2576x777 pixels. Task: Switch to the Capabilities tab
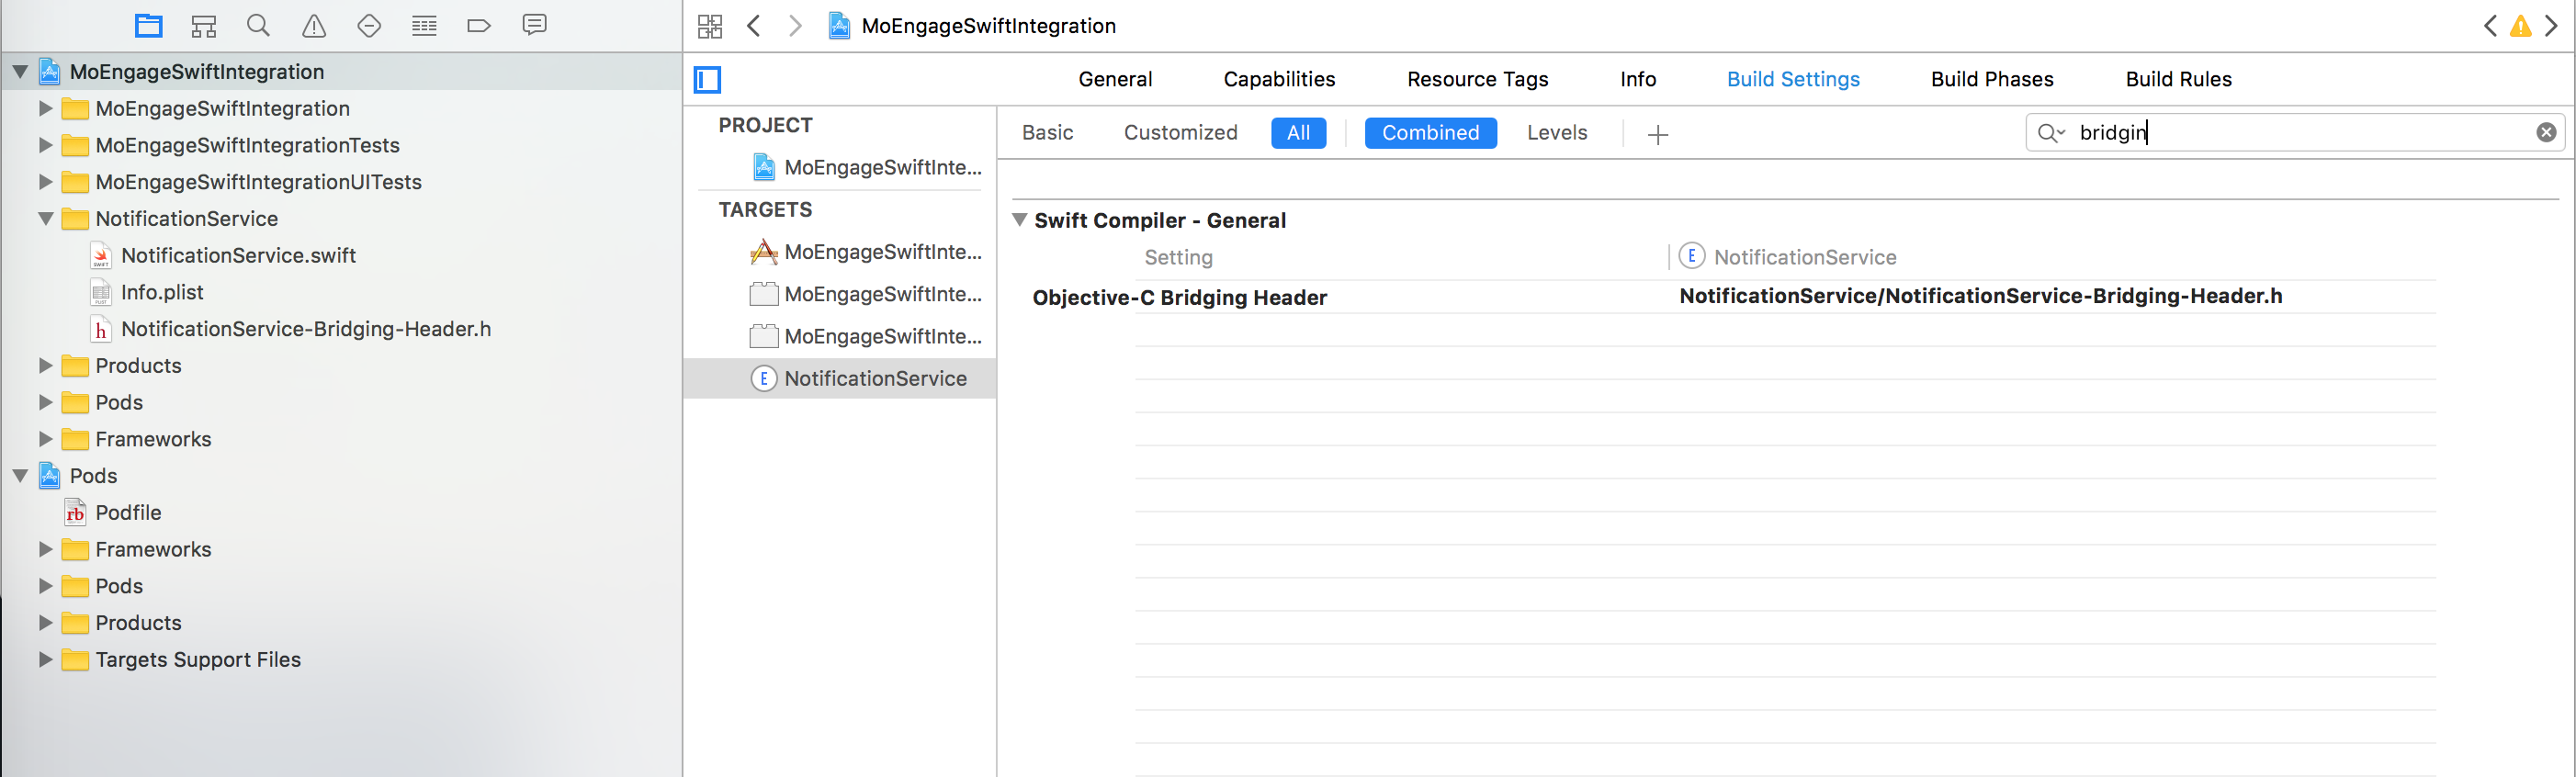(1279, 79)
